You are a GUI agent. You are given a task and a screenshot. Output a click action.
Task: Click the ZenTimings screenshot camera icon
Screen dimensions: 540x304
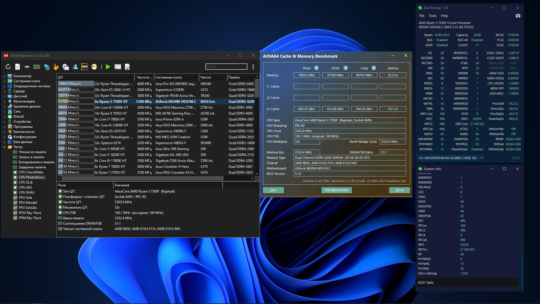click(x=518, y=16)
